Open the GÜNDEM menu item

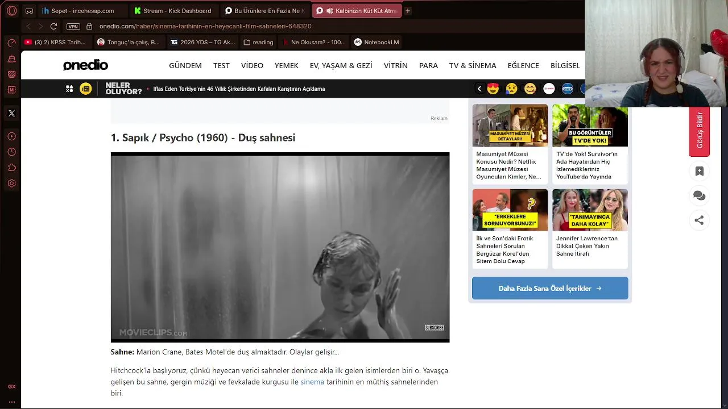(185, 65)
